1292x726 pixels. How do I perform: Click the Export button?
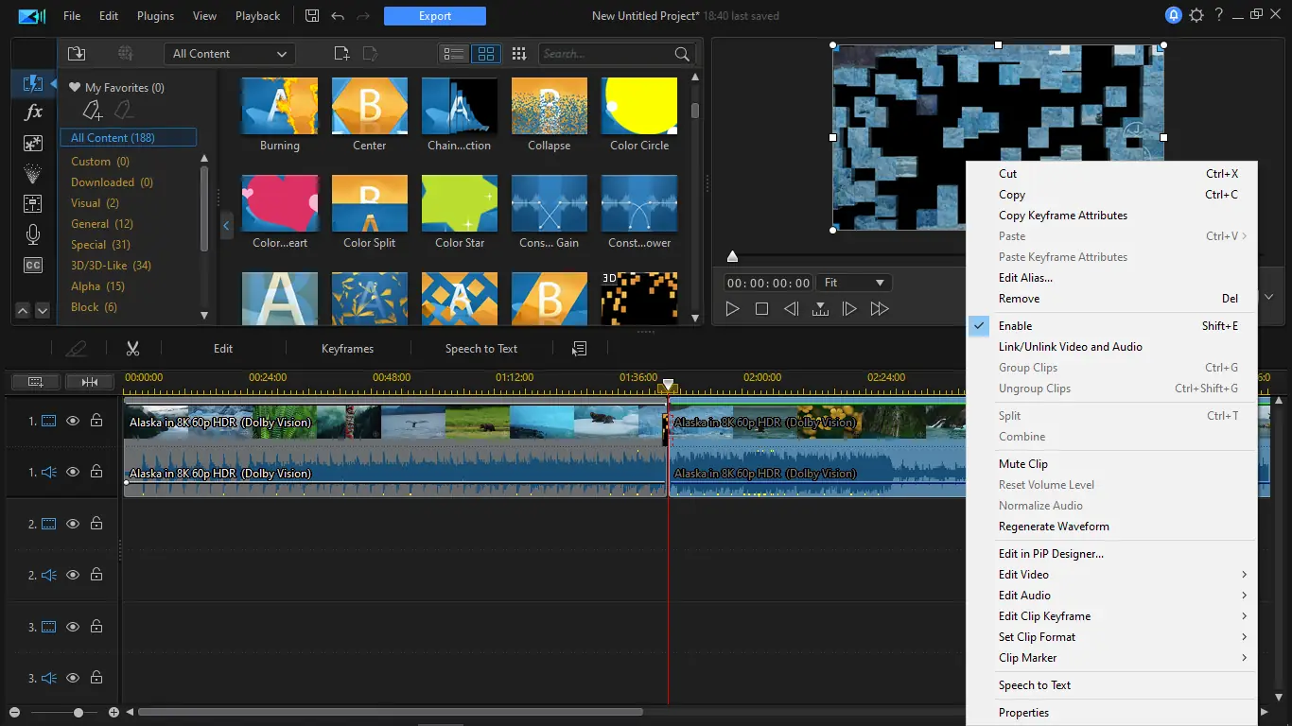coord(435,16)
